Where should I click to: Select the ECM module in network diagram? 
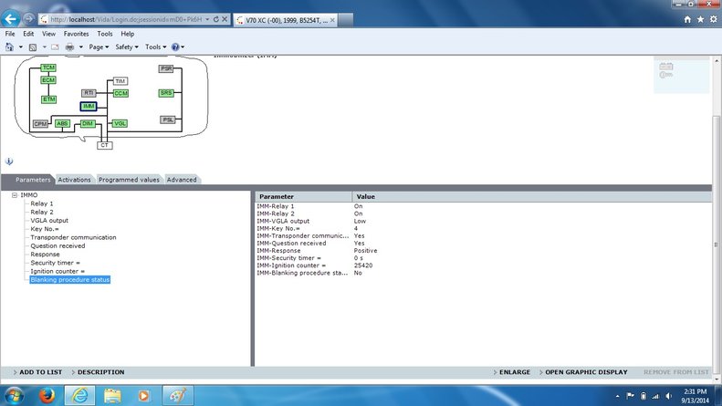pos(47,80)
